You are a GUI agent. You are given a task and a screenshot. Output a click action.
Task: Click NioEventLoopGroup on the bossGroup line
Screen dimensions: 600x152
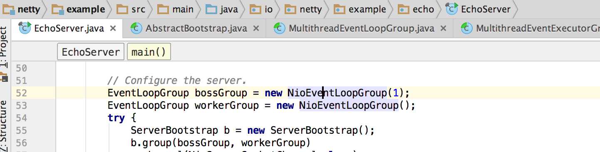(337, 93)
